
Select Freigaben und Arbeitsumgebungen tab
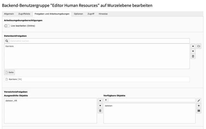point(52,14)
